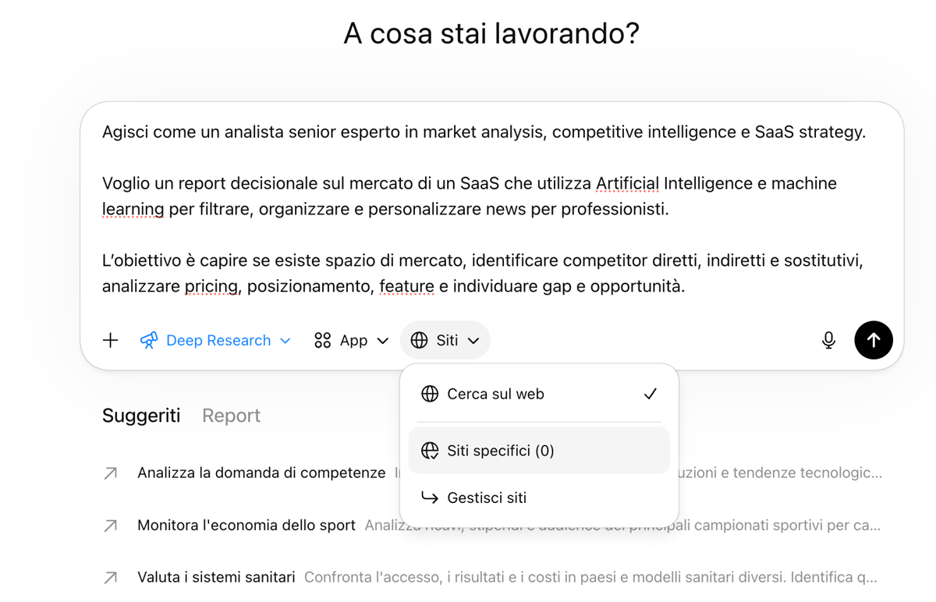The height and width of the screenshot is (602, 936).
Task: Click the globe icon beside Cerca sul web
Action: 430,394
